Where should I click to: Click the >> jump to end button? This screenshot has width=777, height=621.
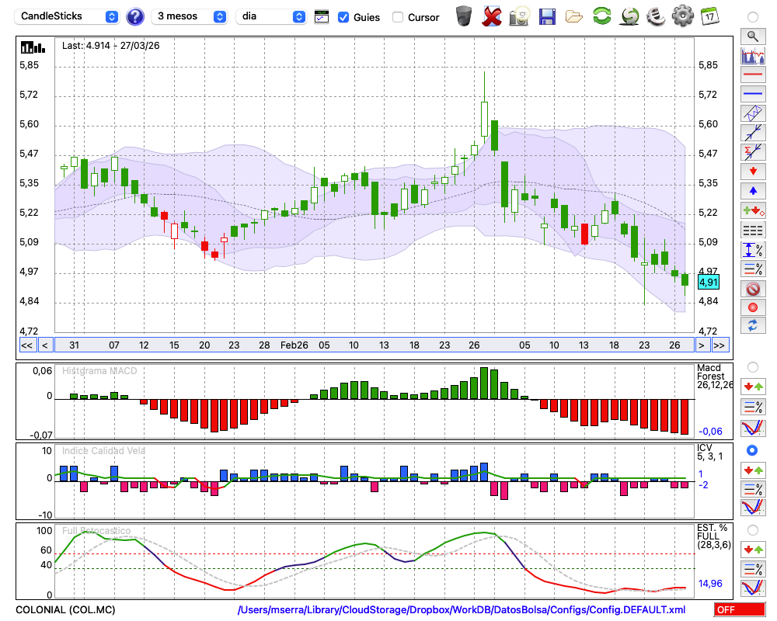tap(720, 345)
